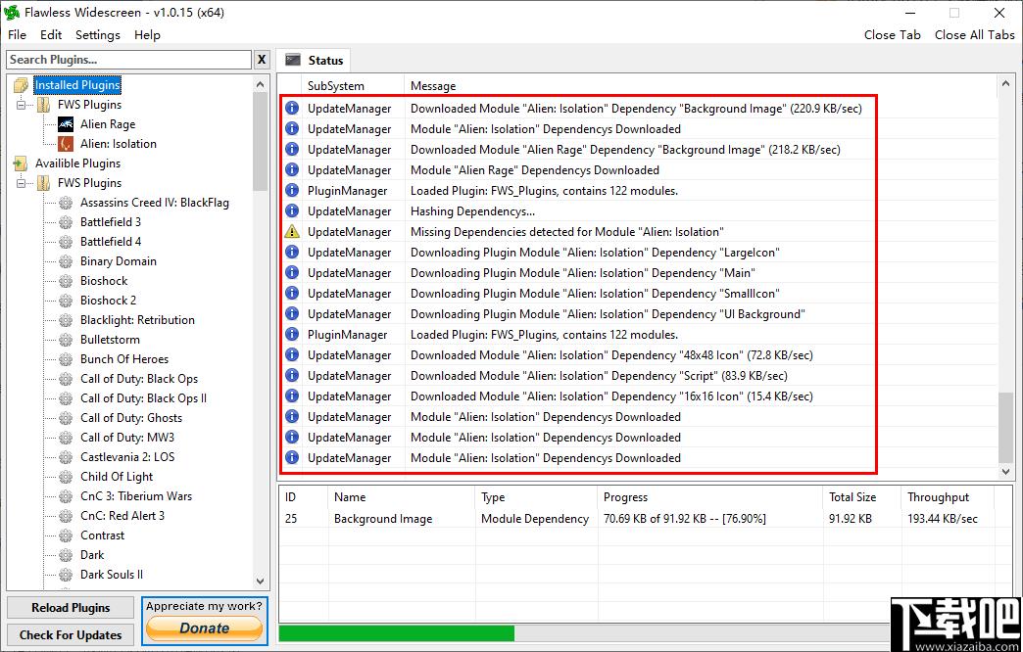Click the gear icon beside CnC: Red Alert 3
This screenshot has width=1023, height=652.
pyautogui.click(x=66, y=516)
